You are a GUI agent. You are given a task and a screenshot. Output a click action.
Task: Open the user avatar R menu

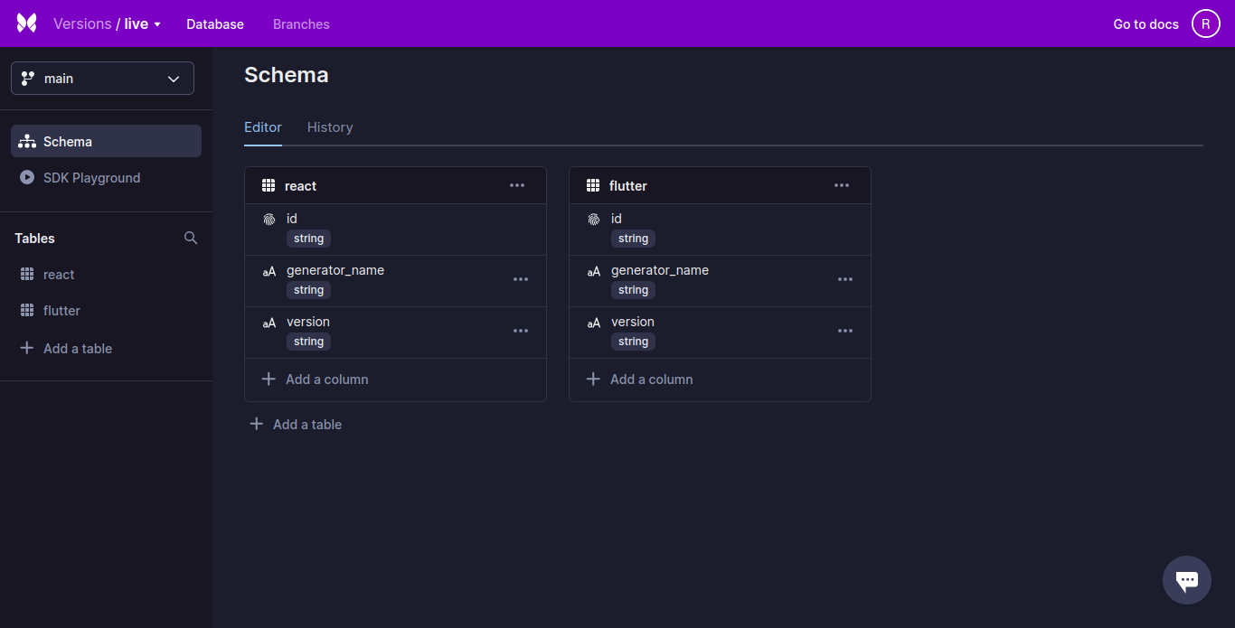pos(1206,23)
